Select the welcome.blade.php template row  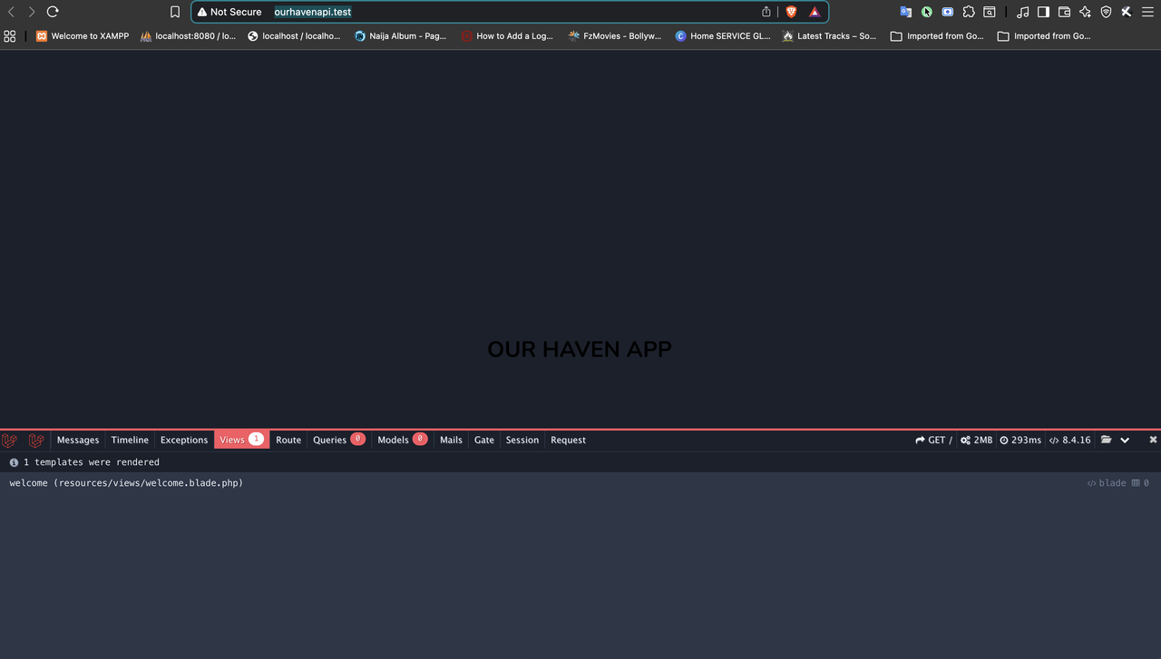(x=580, y=483)
